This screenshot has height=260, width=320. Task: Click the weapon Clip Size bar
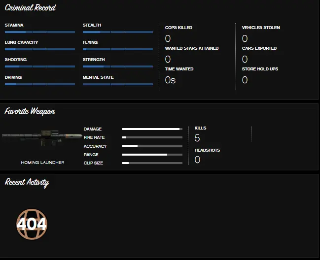tap(152, 163)
